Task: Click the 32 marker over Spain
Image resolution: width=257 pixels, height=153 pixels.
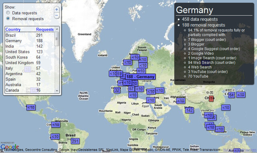Action: coord(117,90)
